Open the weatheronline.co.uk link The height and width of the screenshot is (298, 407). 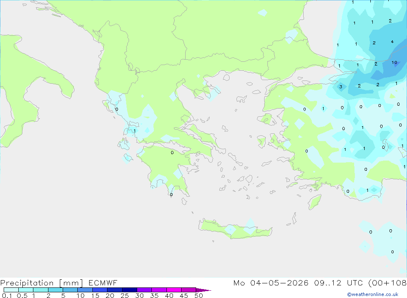tap(373, 294)
